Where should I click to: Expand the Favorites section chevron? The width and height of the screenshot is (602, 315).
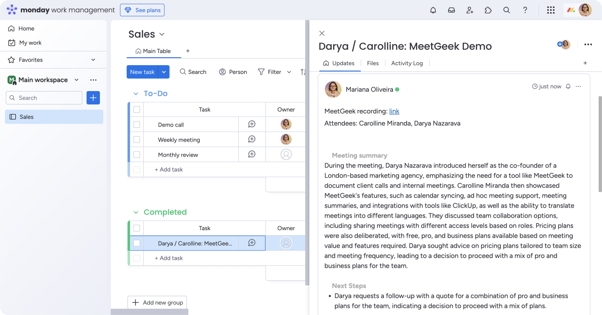coord(93,60)
